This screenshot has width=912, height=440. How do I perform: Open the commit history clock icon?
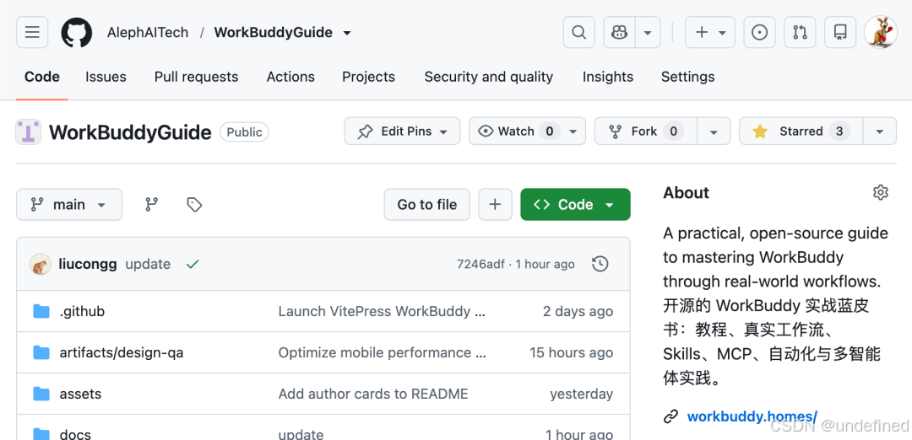coord(600,264)
